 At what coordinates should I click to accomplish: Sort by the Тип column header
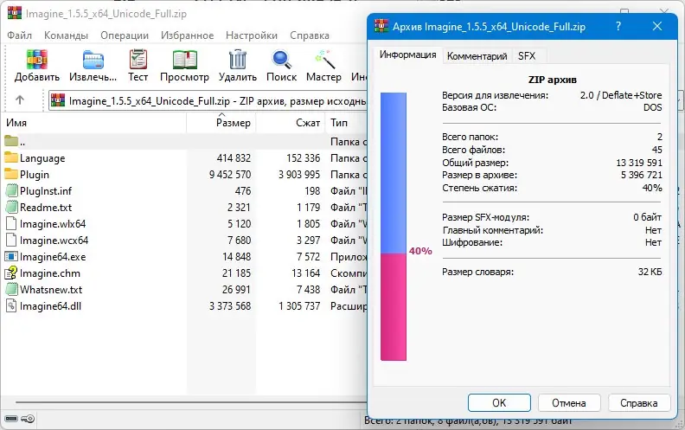(x=346, y=123)
